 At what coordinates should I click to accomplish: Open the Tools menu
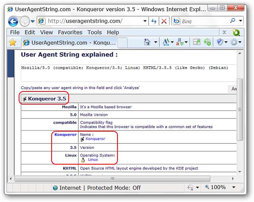click(x=94, y=32)
